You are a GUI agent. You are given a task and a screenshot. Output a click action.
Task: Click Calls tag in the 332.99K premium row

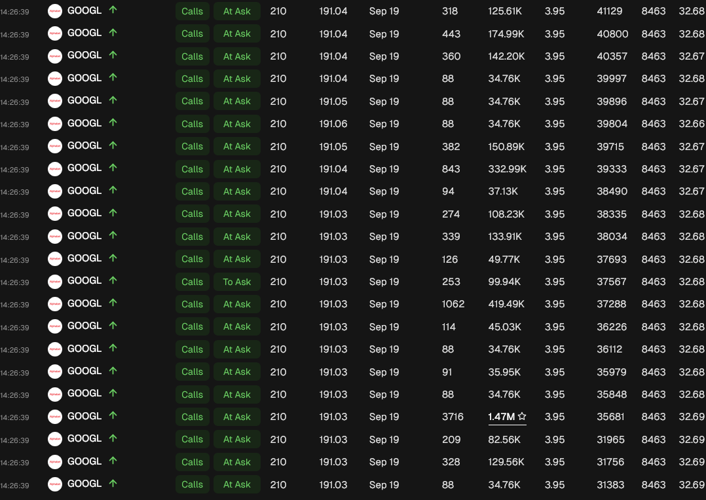coord(193,169)
